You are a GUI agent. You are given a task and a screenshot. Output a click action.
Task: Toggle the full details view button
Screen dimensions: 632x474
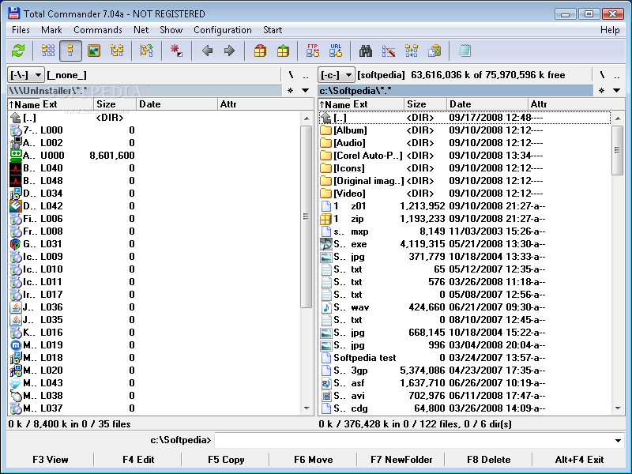tap(70, 51)
